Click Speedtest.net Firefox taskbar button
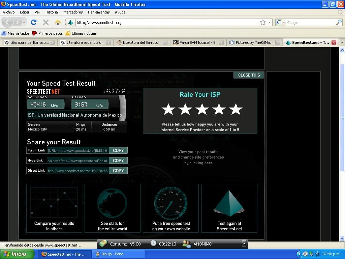Viewport: 345px width, 259px height. coord(64,254)
